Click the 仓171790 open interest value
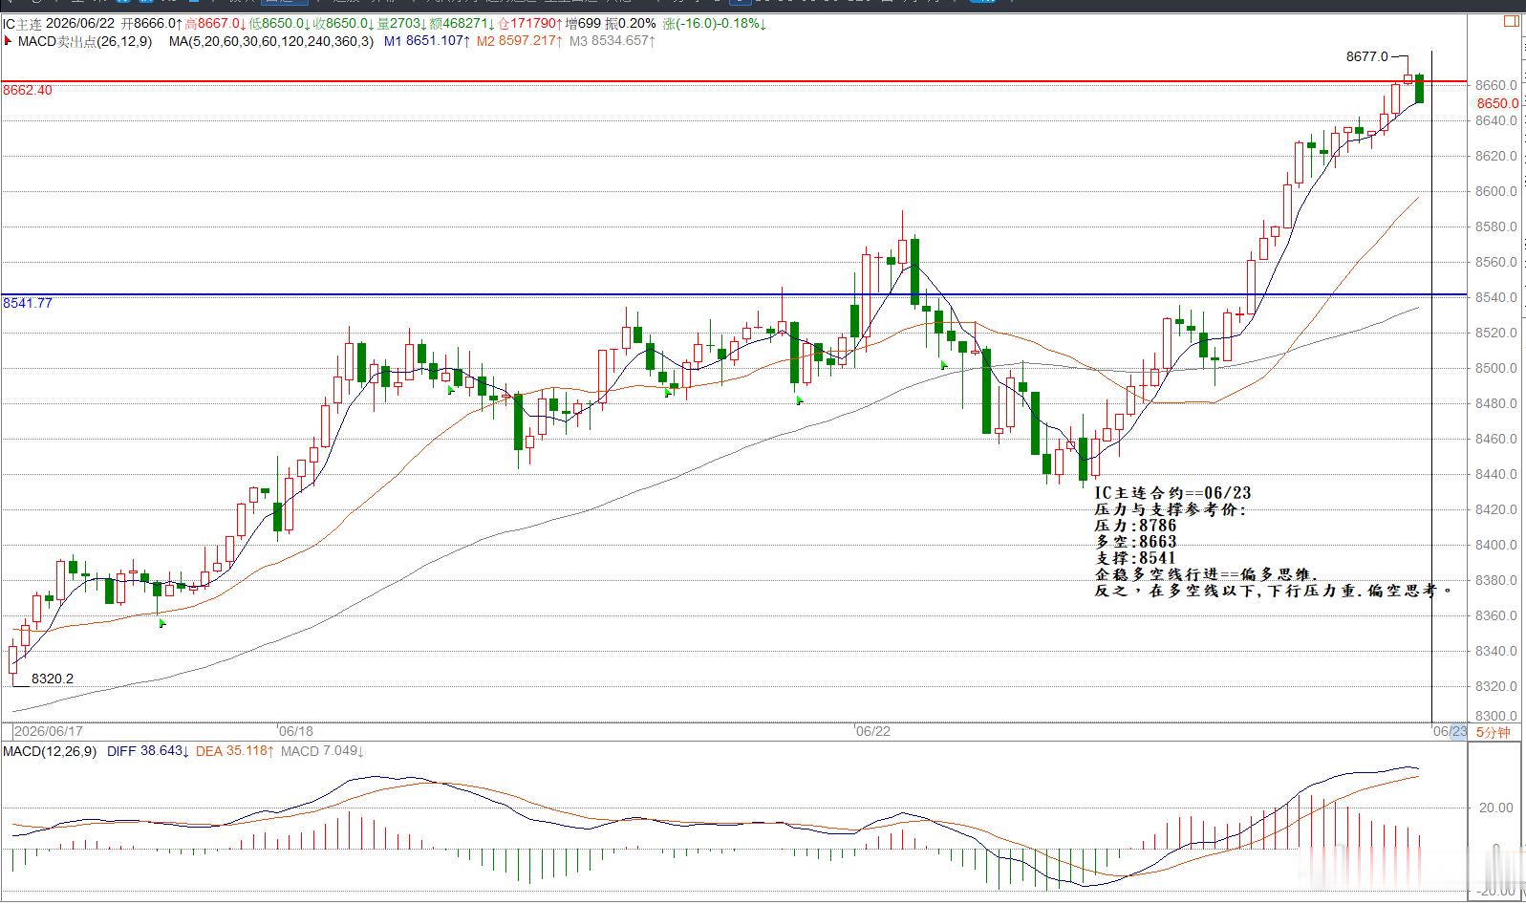Viewport: 1526px width, 905px height. pos(529,23)
